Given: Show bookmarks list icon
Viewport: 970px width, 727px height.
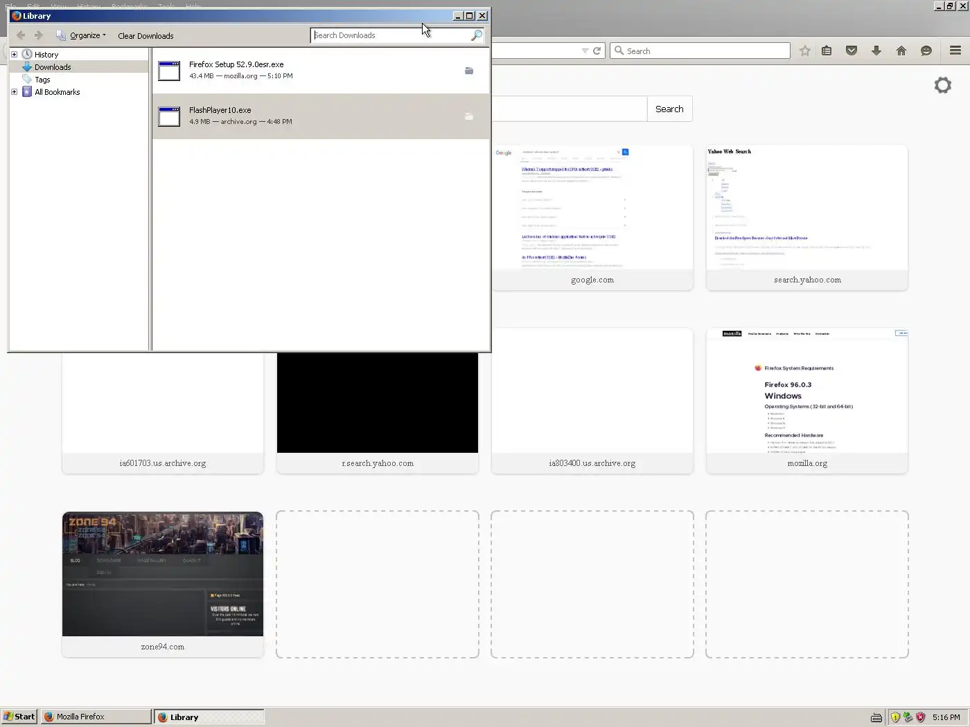Looking at the screenshot, I should tap(827, 51).
